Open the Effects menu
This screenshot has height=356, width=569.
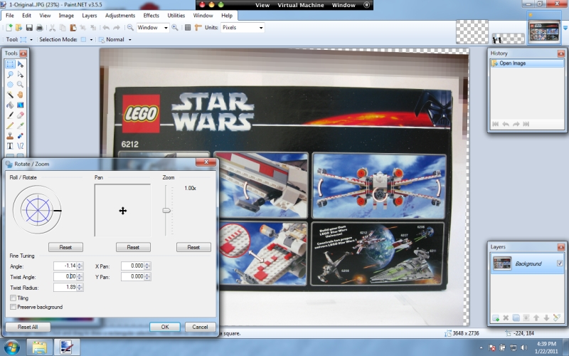(151, 16)
